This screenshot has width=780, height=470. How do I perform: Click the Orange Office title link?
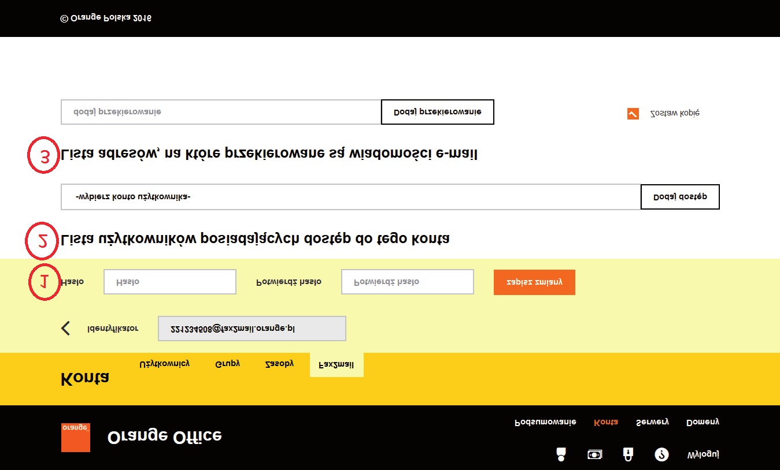(165, 437)
